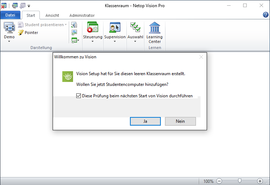Expand the Steuerung dropdown arrow

[x=92, y=42]
